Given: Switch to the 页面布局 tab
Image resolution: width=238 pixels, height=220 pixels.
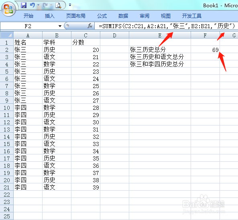Looking at the screenshot, I should pos(76,16).
